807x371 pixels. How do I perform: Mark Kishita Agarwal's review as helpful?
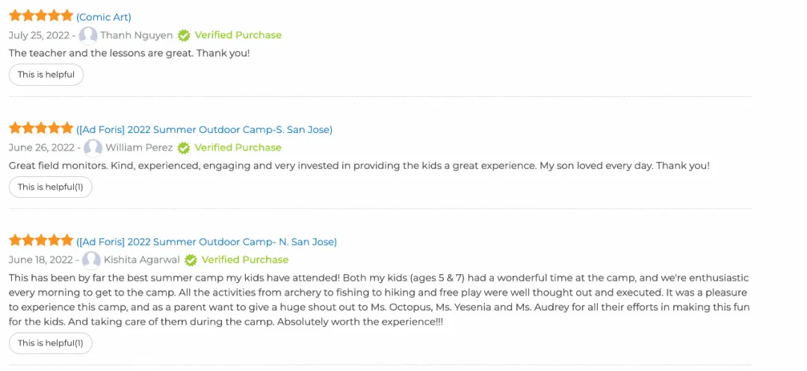coord(51,343)
